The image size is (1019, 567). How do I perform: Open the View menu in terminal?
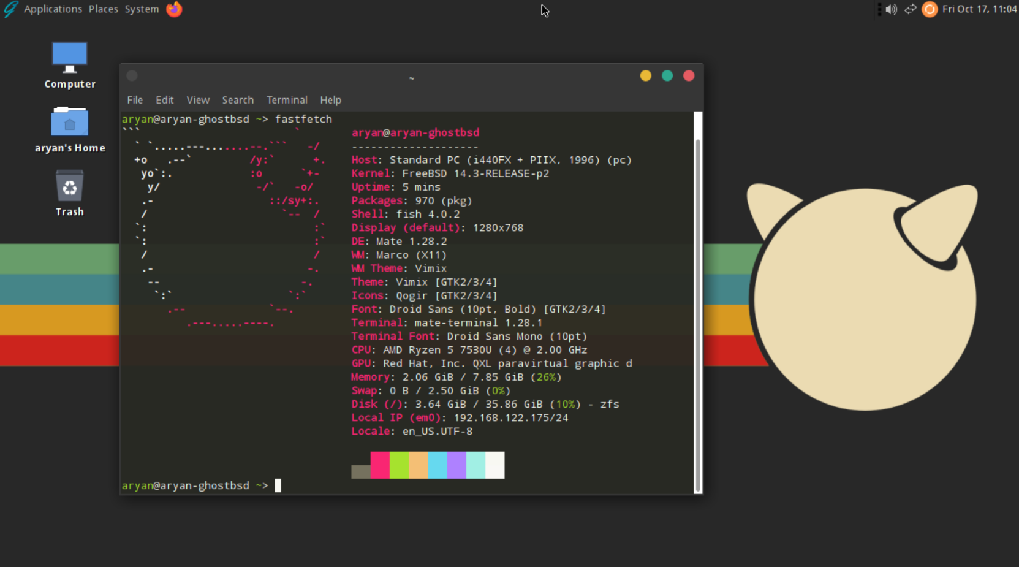[x=198, y=100]
